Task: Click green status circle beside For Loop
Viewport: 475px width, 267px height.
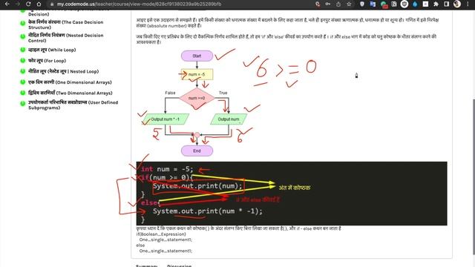Action: pyautogui.click(x=23, y=60)
